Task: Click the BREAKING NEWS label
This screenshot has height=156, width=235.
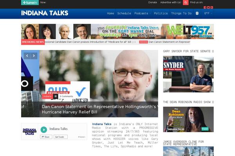Action: tap(33, 42)
